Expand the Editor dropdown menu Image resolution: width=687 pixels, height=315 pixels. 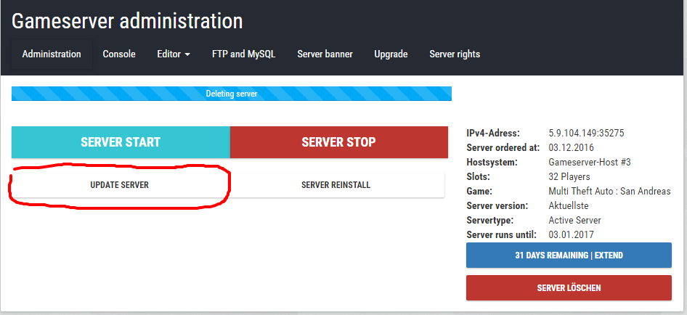coord(174,54)
